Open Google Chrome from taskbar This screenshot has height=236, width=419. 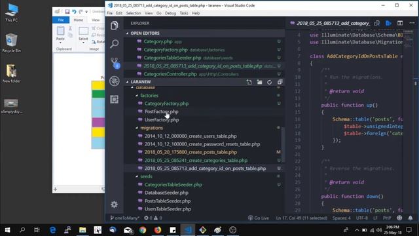pos(143,230)
